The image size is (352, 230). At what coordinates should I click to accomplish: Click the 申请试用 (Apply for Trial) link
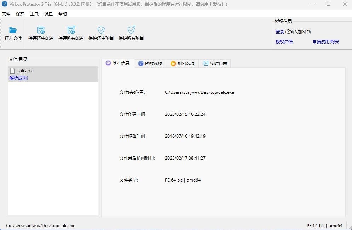point(321,42)
